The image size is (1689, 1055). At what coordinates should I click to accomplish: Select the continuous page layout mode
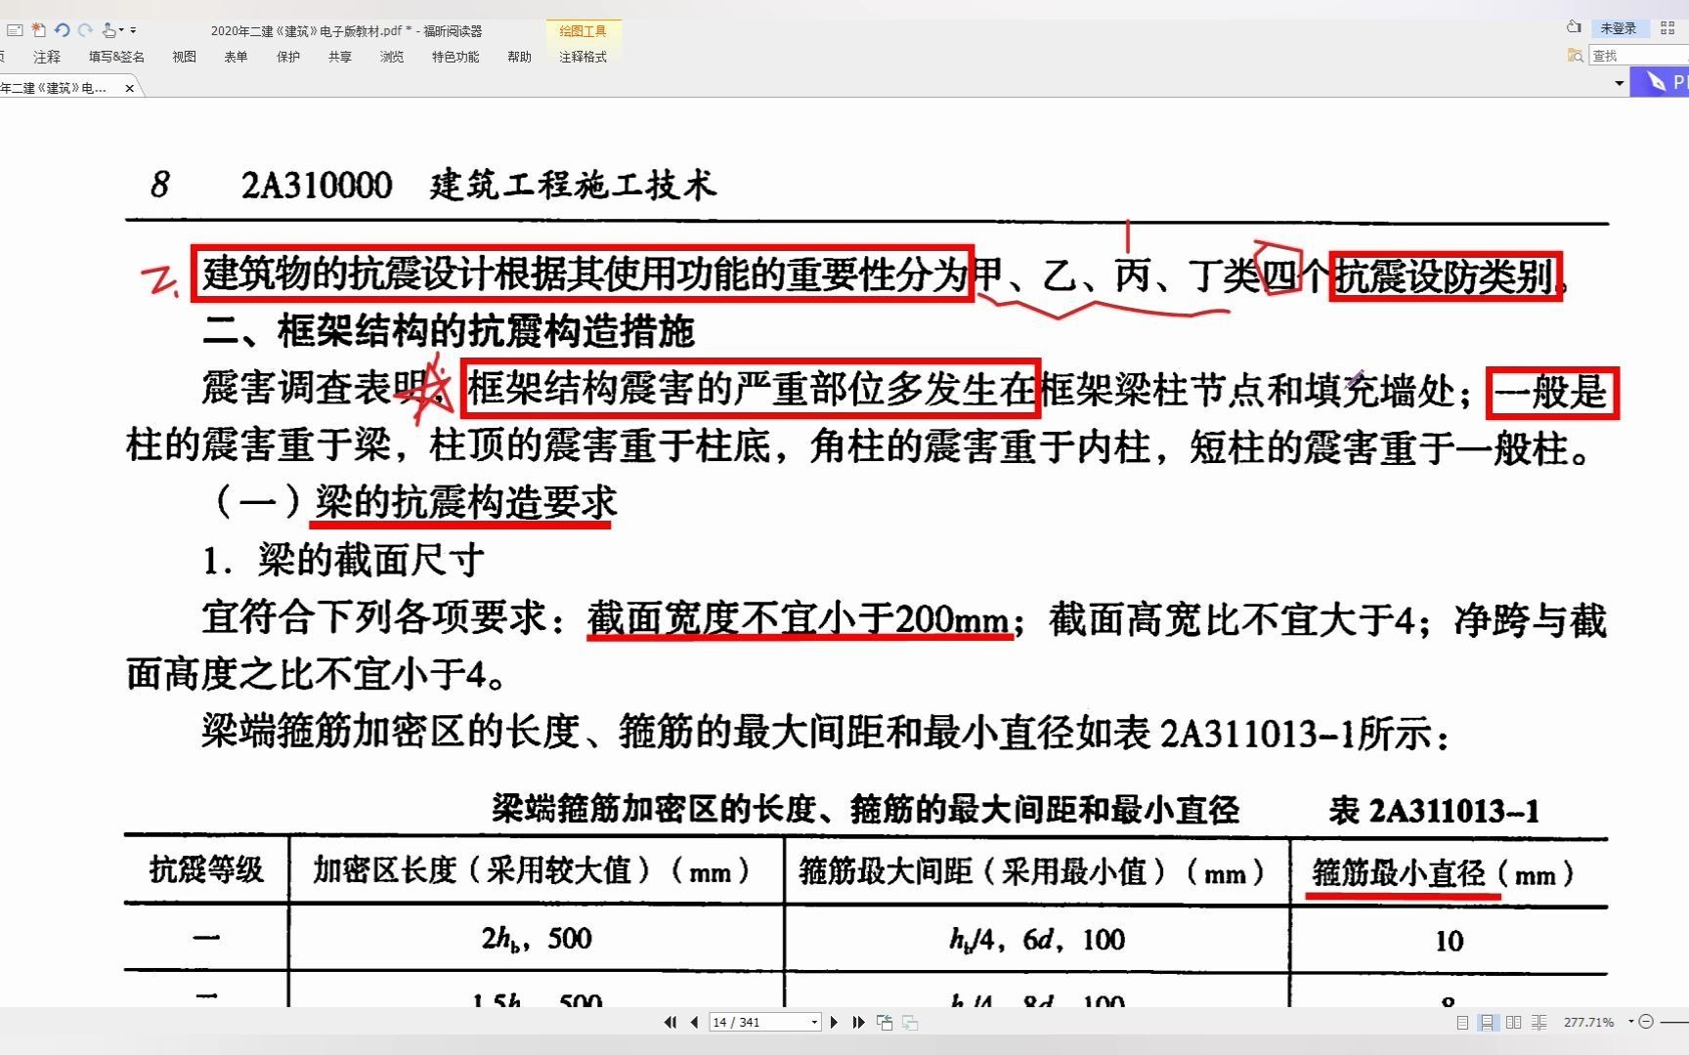1488,1021
